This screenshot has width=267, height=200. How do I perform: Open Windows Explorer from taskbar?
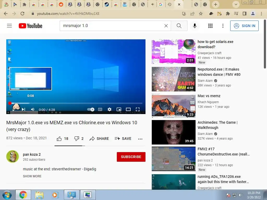[39, 195]
